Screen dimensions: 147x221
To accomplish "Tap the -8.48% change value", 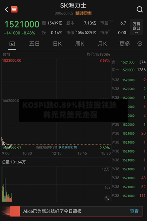I will pos(29,33).
